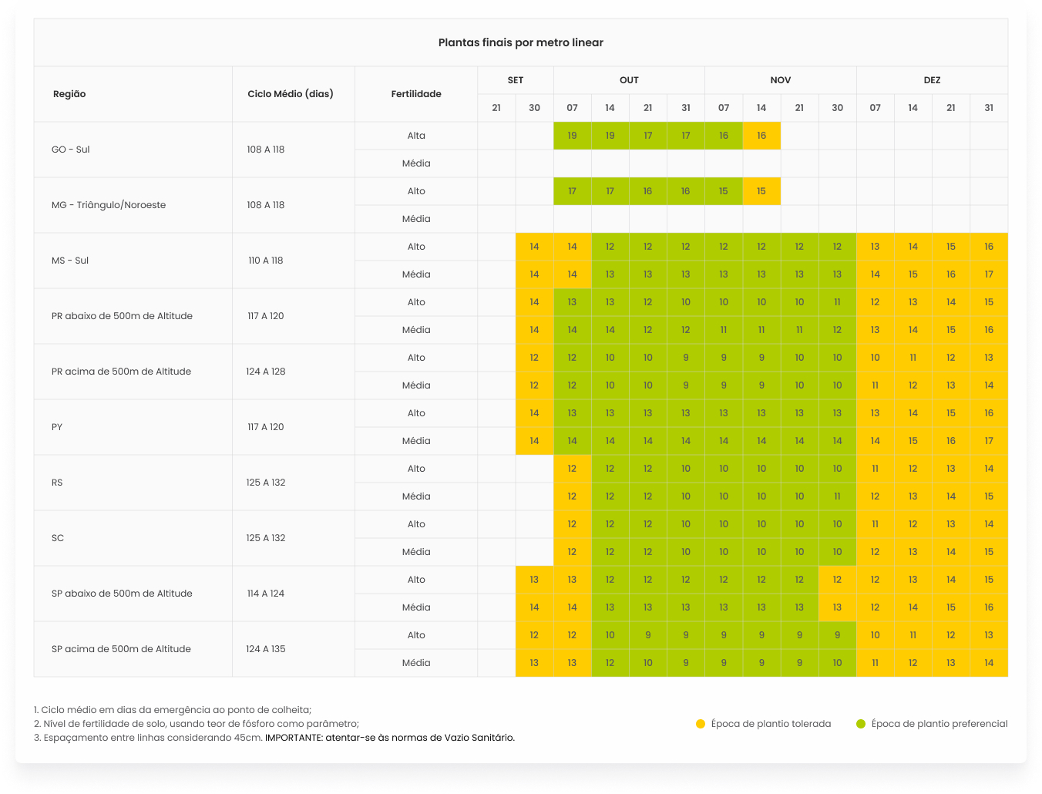
Task: Select the "MG - Triângulo/Noroeste" region label
Action: (x=109, y=205)
